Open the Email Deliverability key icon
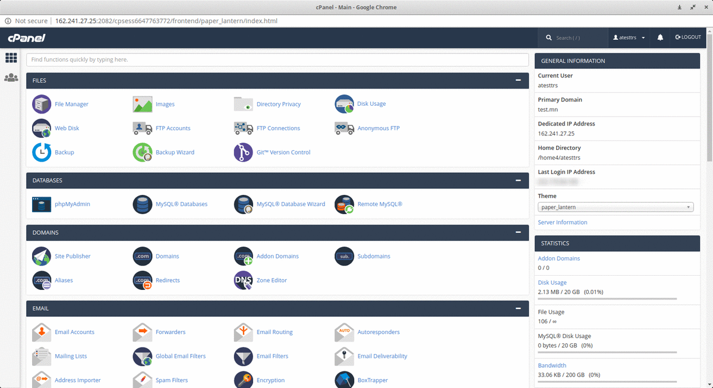713x388 pixels. tap(345, 357)
